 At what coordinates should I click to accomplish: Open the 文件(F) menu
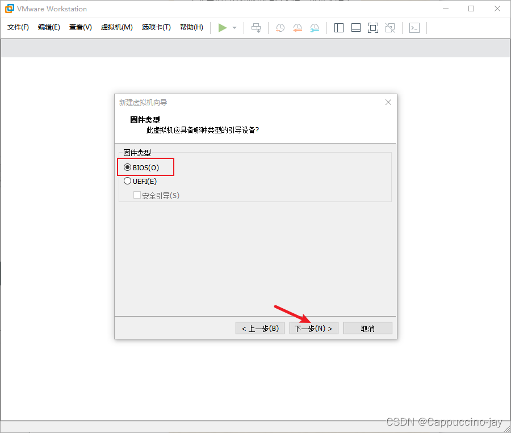pos(18,27)
